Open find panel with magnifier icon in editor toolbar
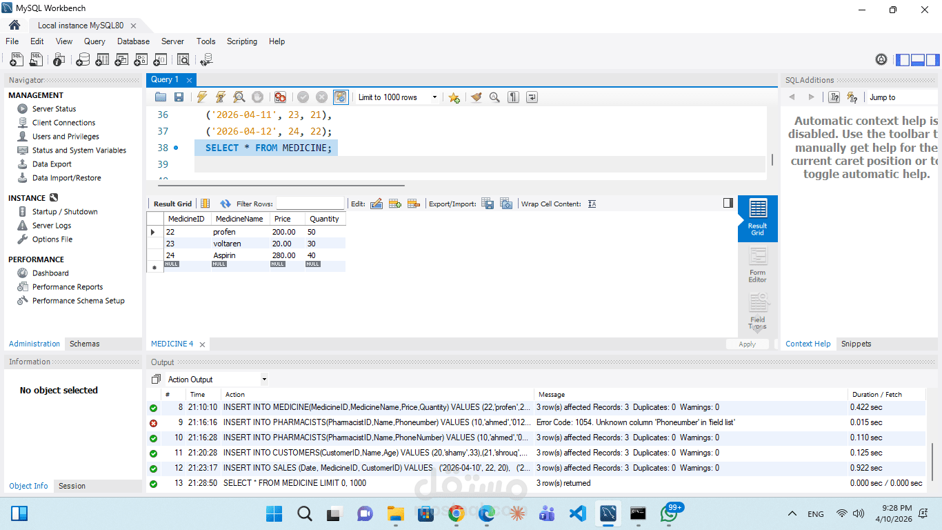Screen dimensions: 942x530 coord(494,97)
